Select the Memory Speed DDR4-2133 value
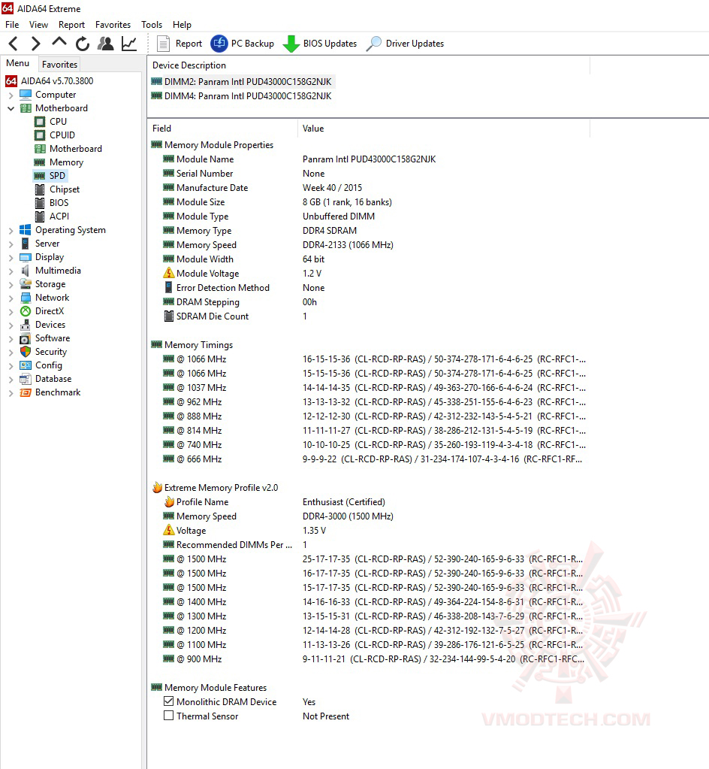709x769 pixels. (348, 245)
